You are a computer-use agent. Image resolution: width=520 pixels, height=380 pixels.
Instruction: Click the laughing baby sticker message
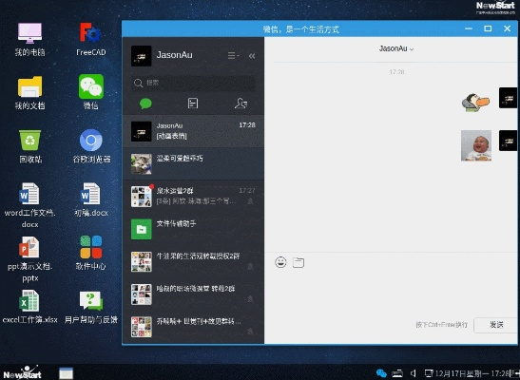point(476,145)
